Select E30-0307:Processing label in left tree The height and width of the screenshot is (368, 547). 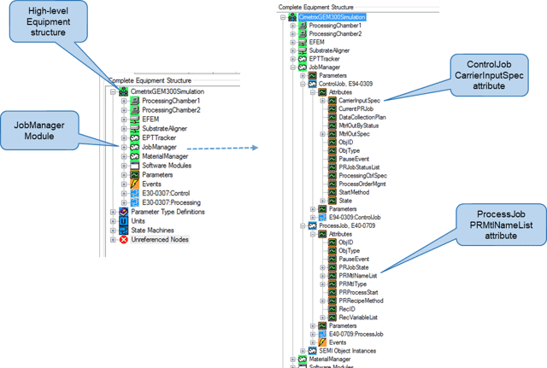click(x=171, y=202)
